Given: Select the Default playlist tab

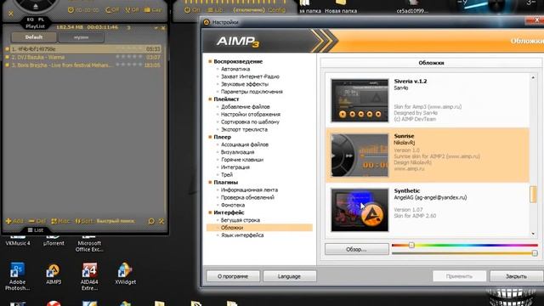Looking at the screenshot, I should (34, 37).
